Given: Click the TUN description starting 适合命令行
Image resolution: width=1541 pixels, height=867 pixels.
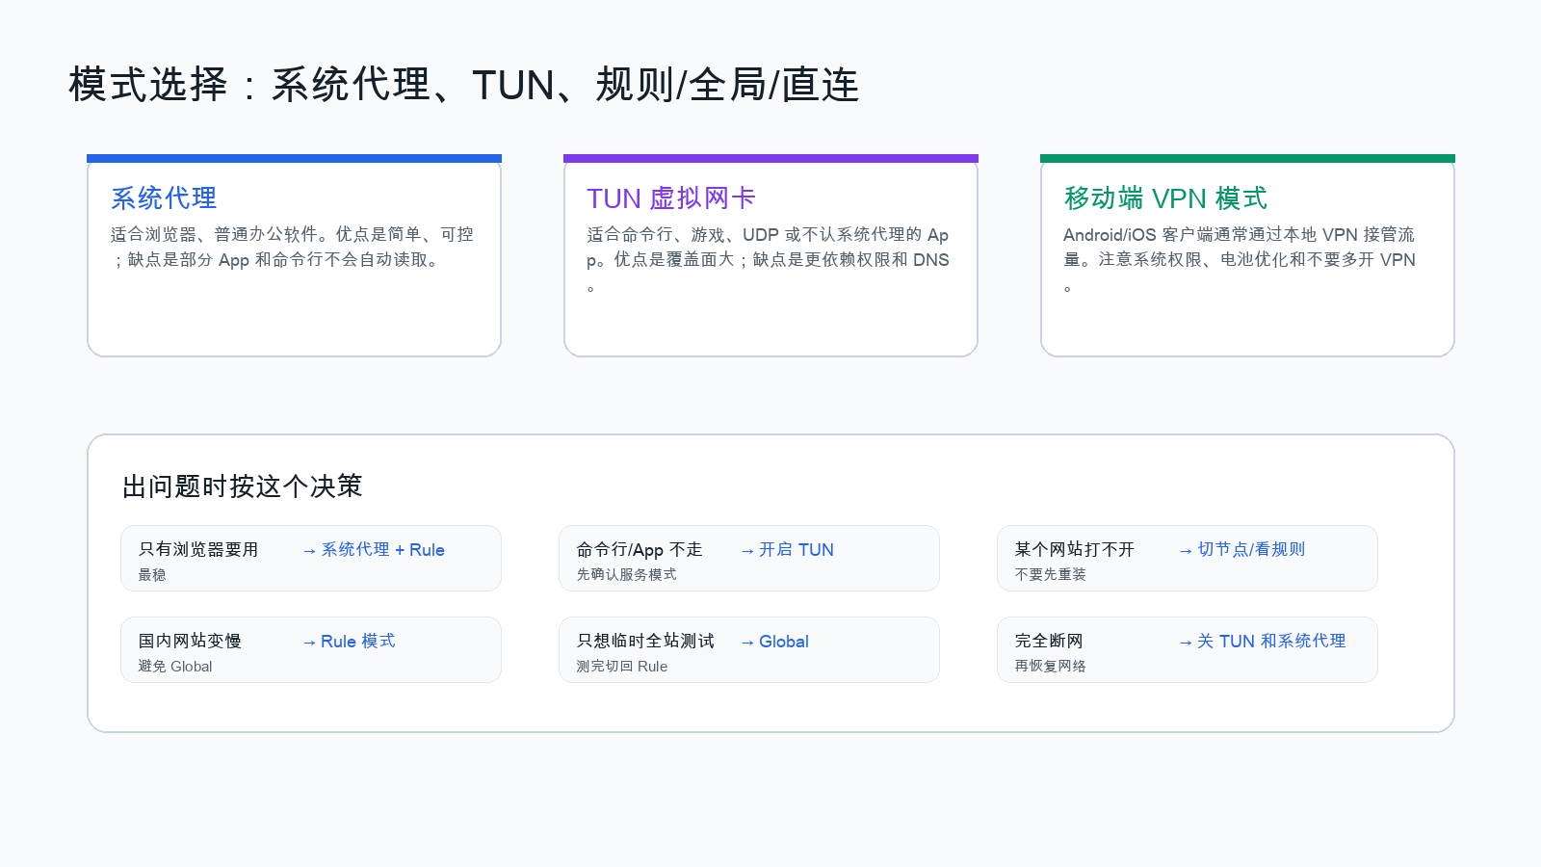Looking at the screenshot, I should click(x=769, y=260).
